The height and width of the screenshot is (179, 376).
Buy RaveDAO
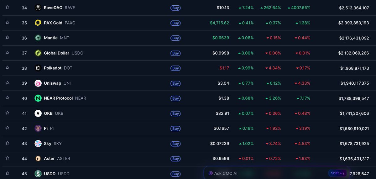175,8
